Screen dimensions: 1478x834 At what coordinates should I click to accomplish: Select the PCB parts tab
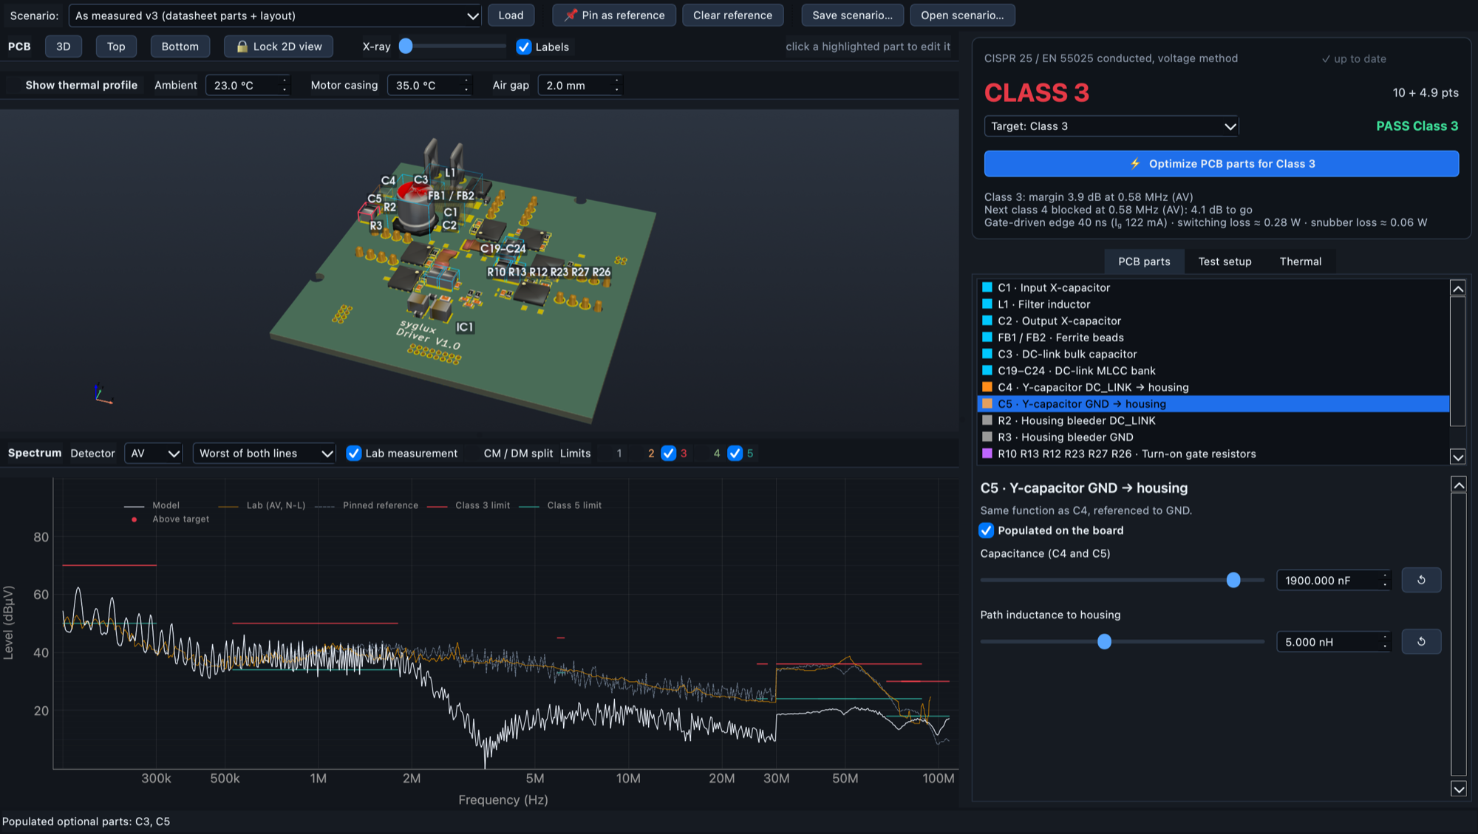pos(1144,262)
